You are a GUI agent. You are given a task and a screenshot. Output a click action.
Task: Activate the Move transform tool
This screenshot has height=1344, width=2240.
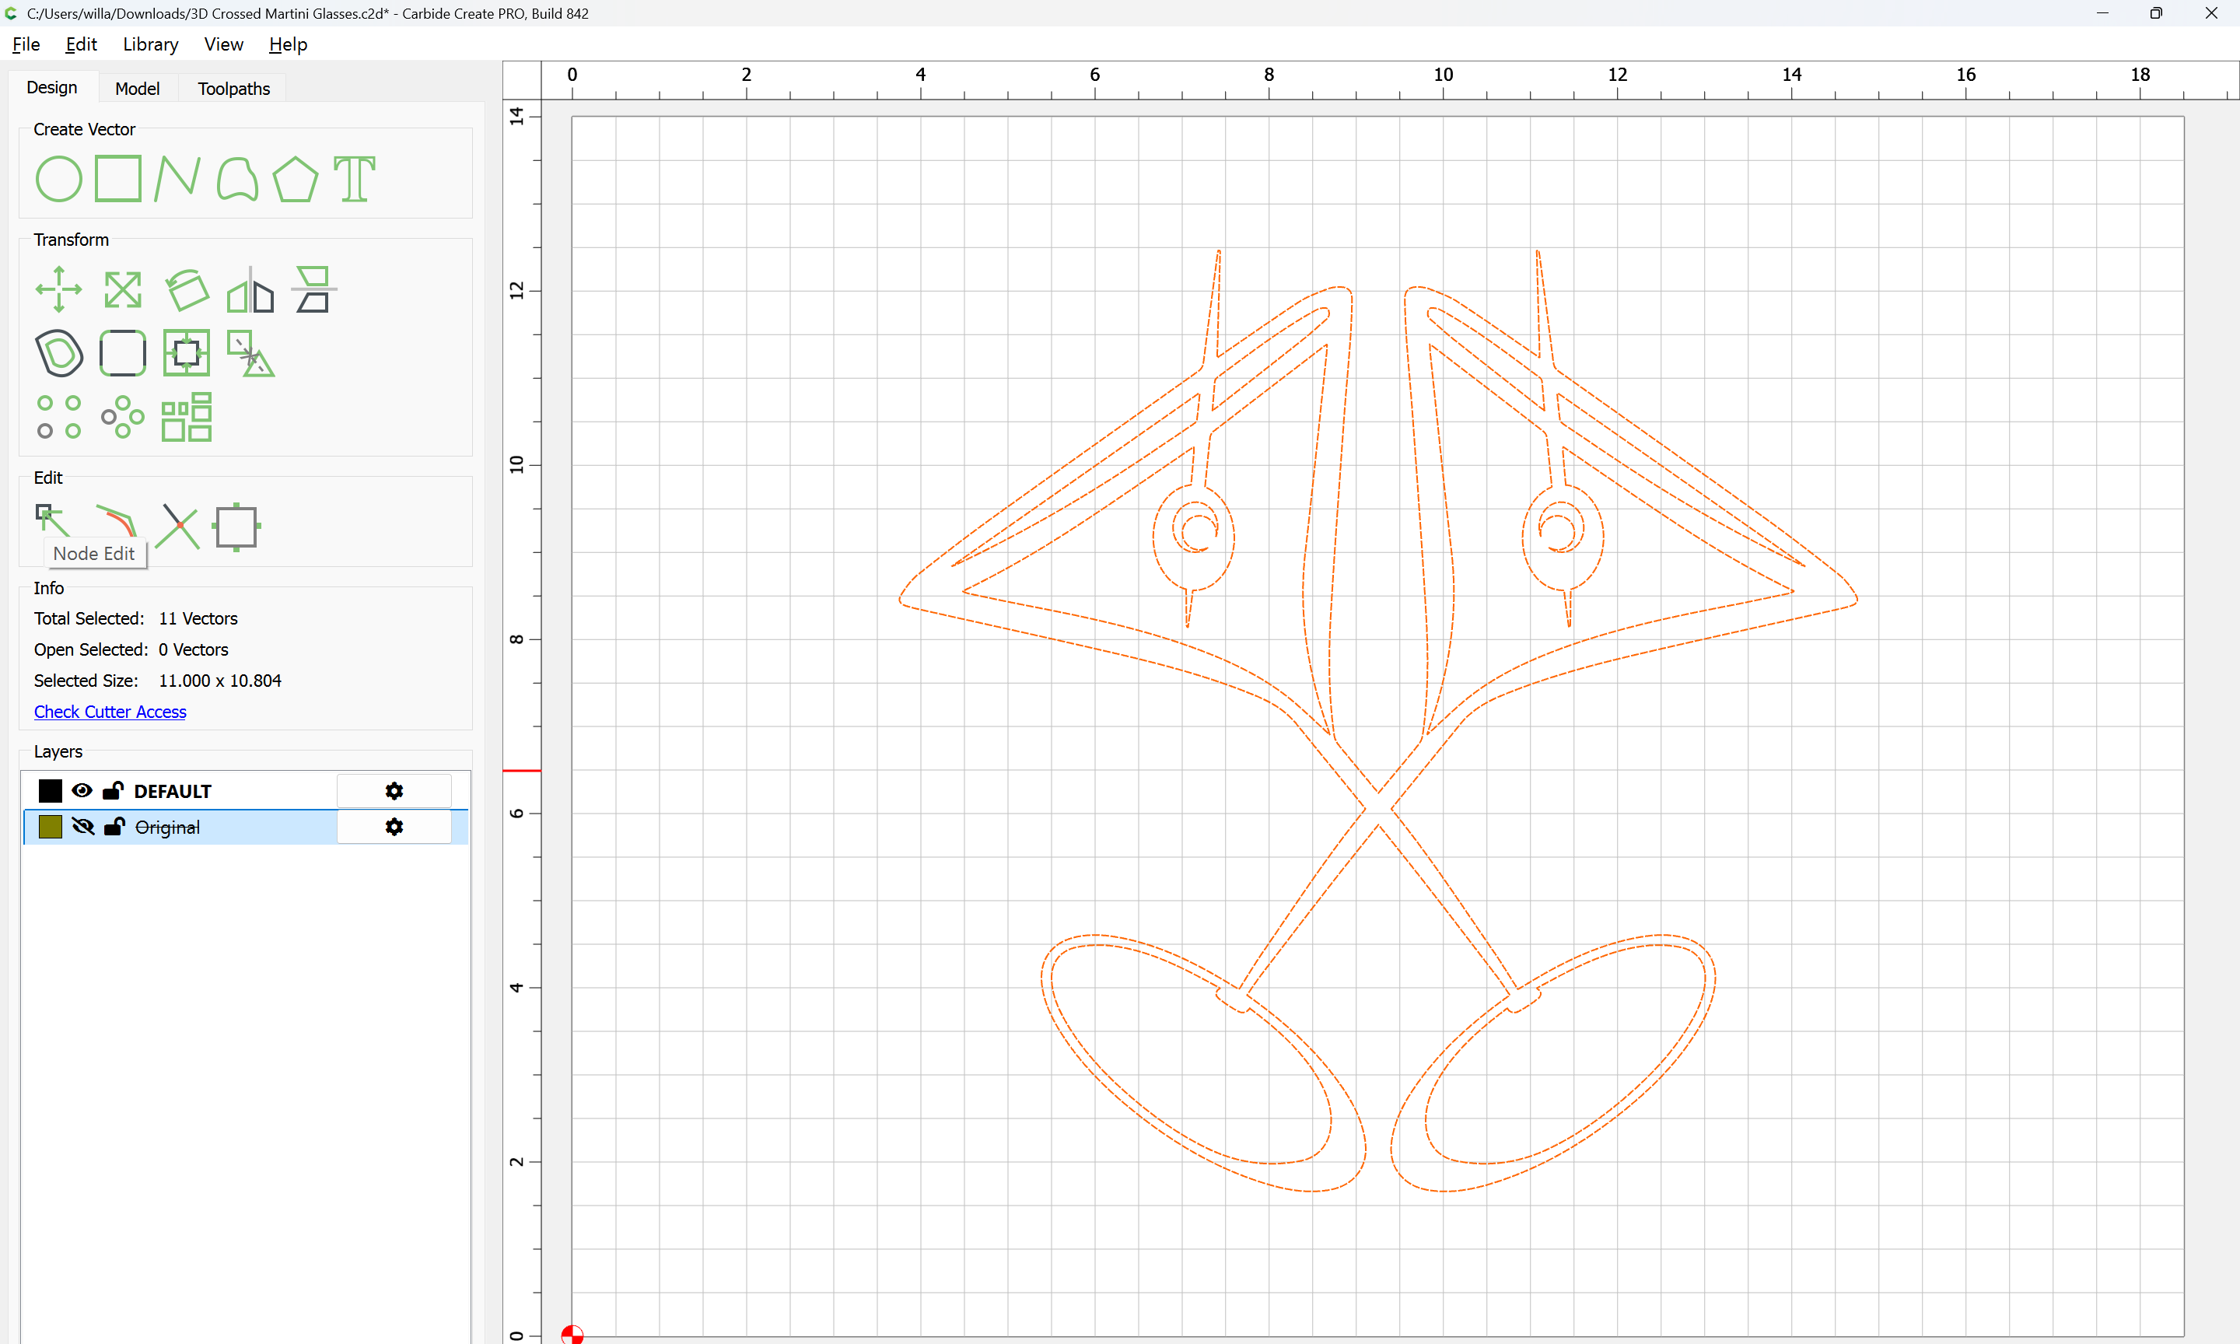(58, 289)
